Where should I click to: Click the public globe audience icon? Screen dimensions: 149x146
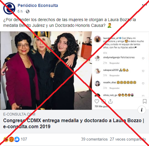[28, 11]
